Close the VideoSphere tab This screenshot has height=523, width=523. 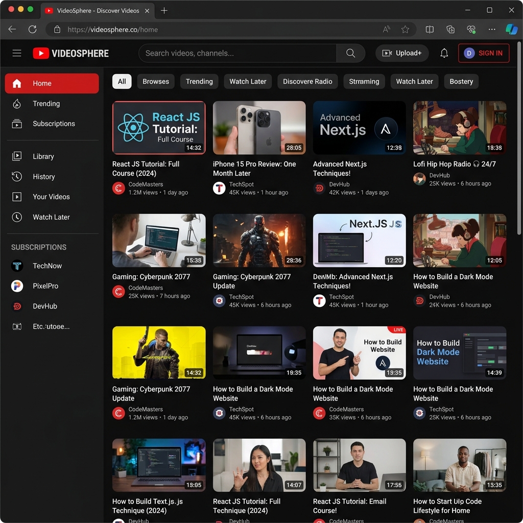click(147, 11)
